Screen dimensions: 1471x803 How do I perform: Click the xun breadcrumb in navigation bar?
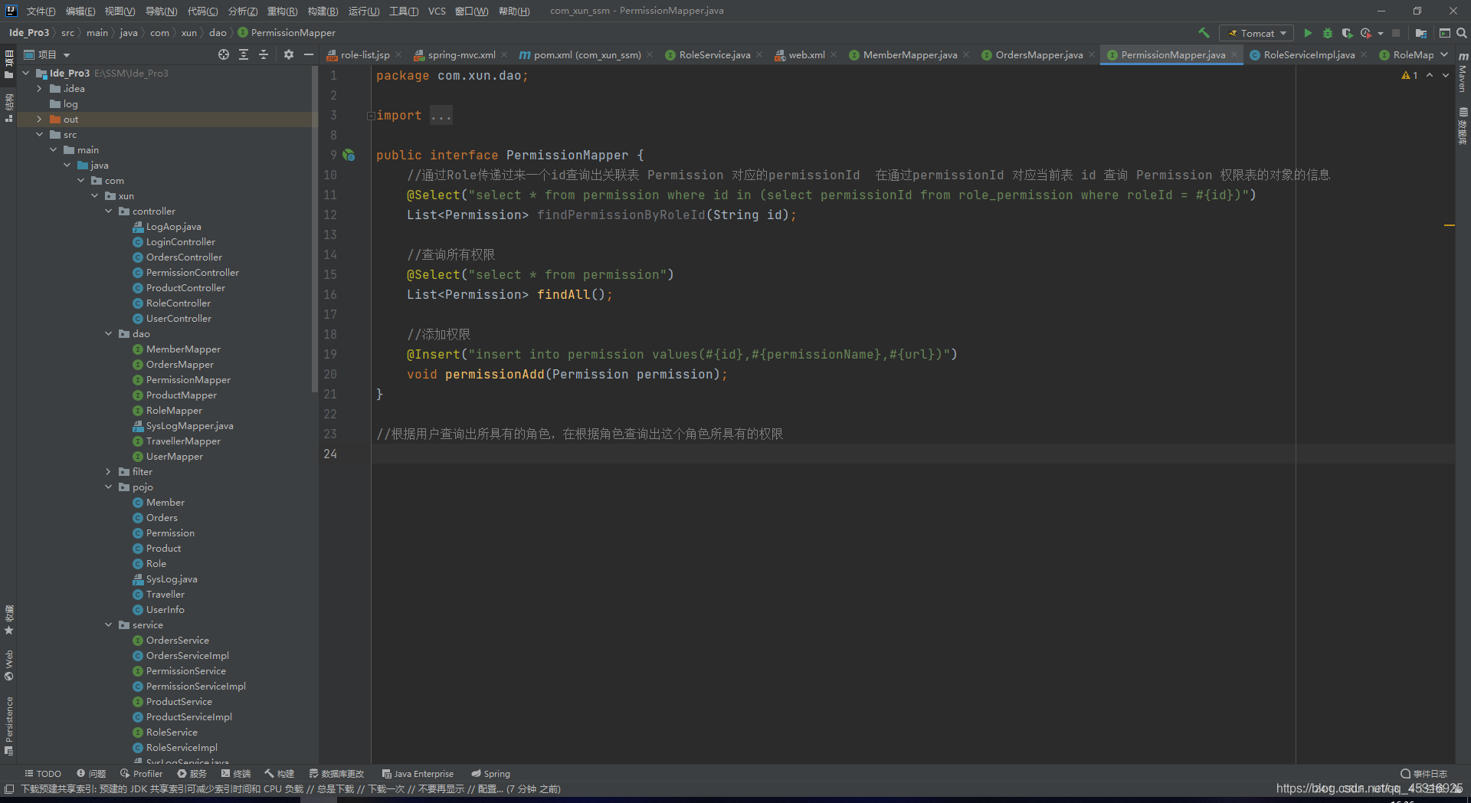tap(188, 33)
